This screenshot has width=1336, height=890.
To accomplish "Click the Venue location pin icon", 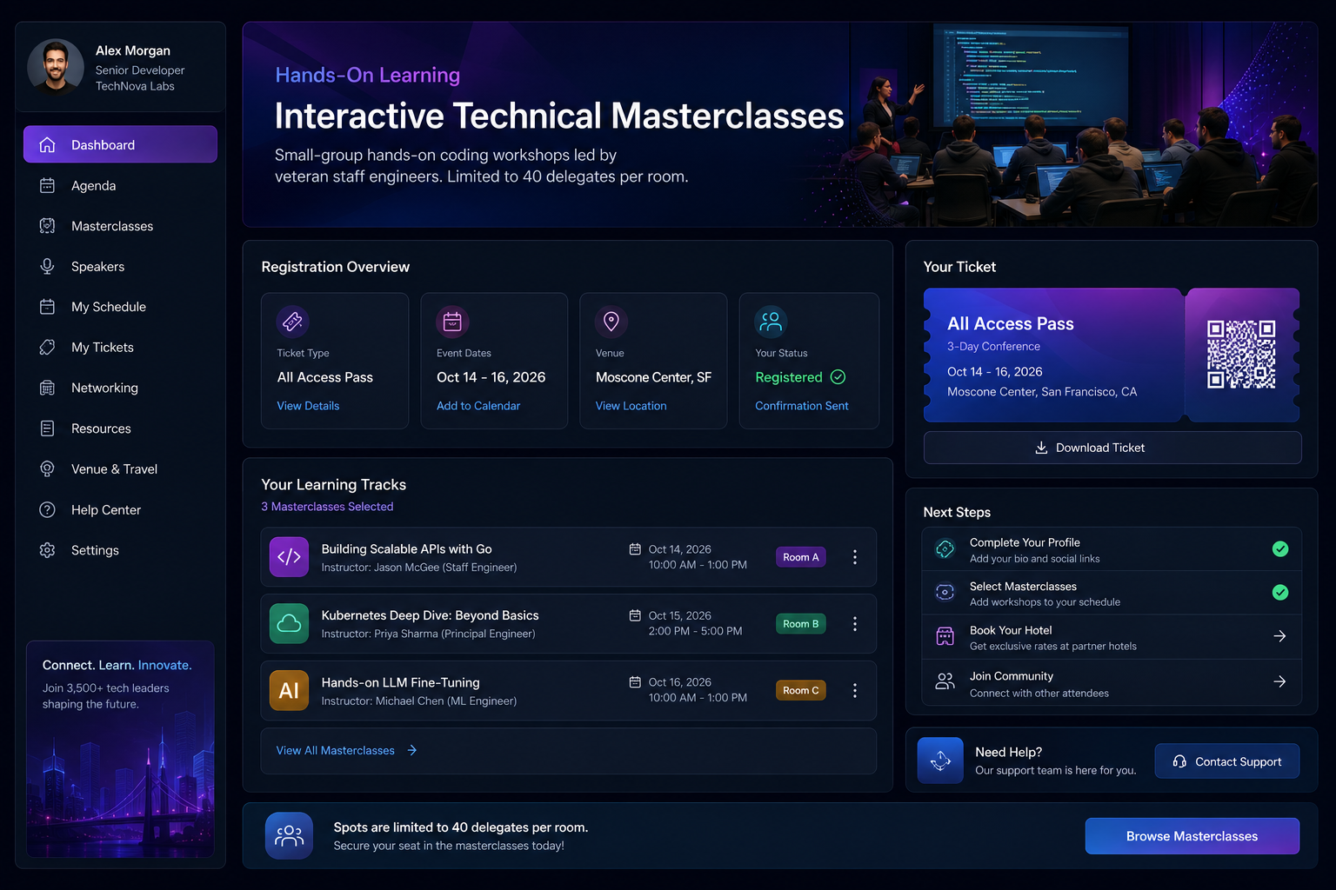I will (611, 322).
